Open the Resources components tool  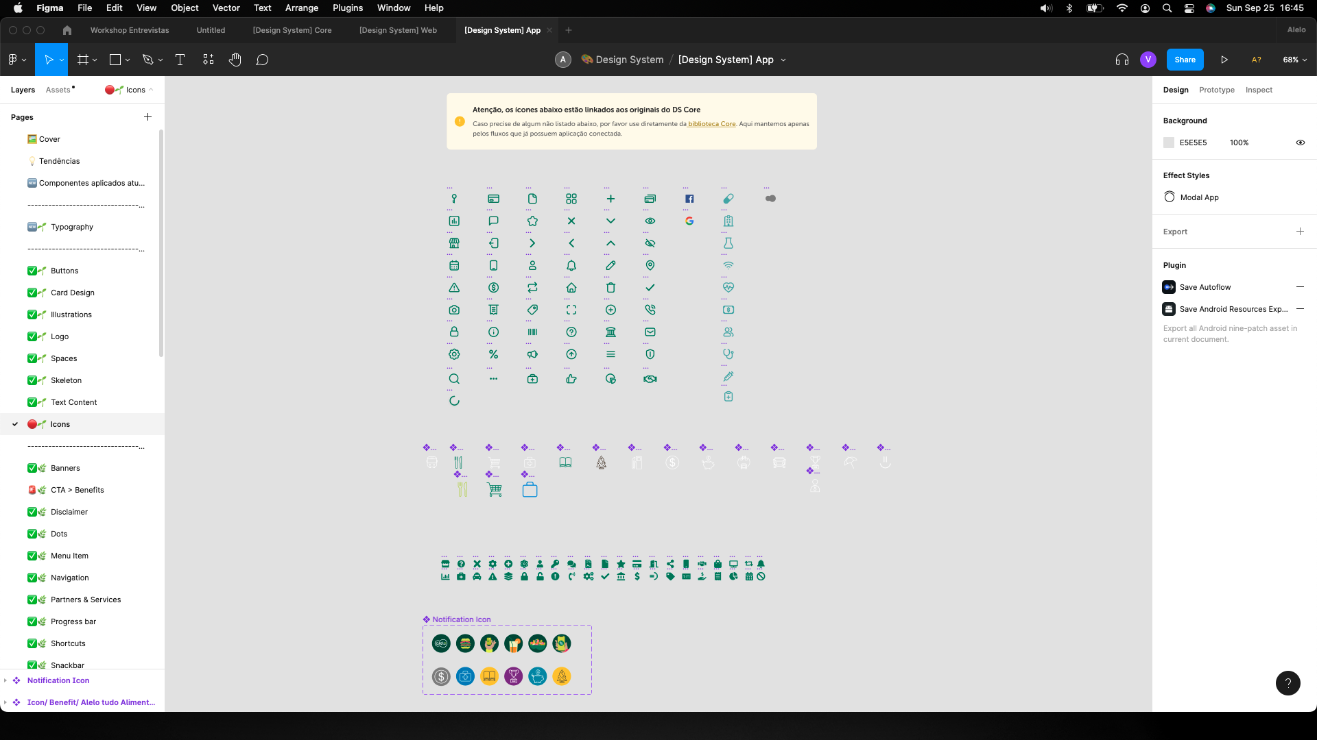coord(209,60)
